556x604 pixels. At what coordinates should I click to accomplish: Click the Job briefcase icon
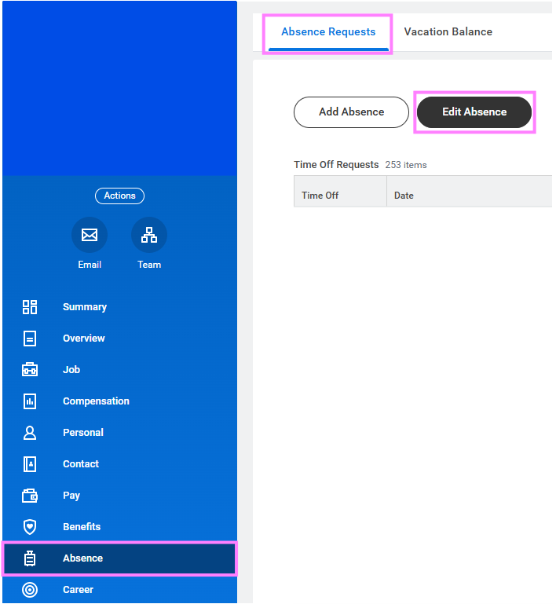(30, 370)
